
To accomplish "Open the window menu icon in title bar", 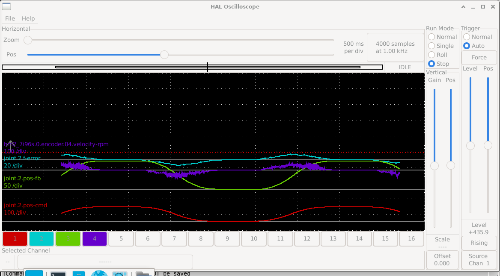I will tap(6, 6).
